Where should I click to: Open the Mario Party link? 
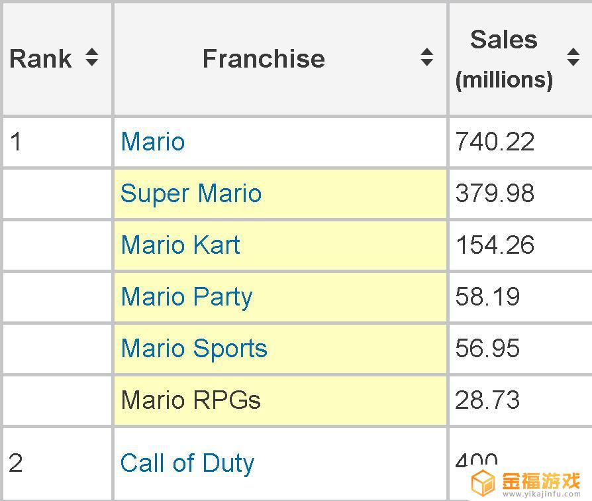187,297
